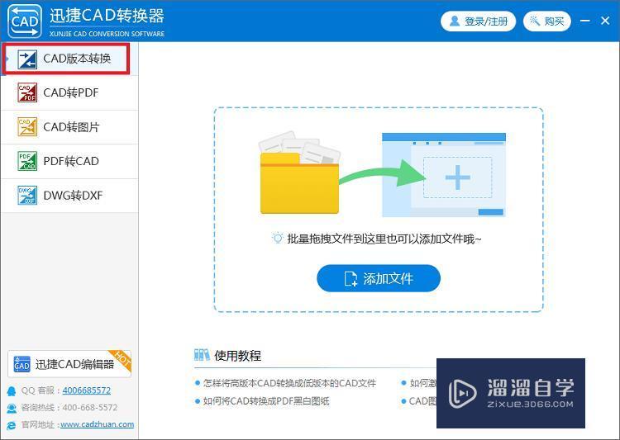Click the 官网地址 browser icon
Image resolution: width=620 pixels, height=440 pixels.
click(12, 425)
